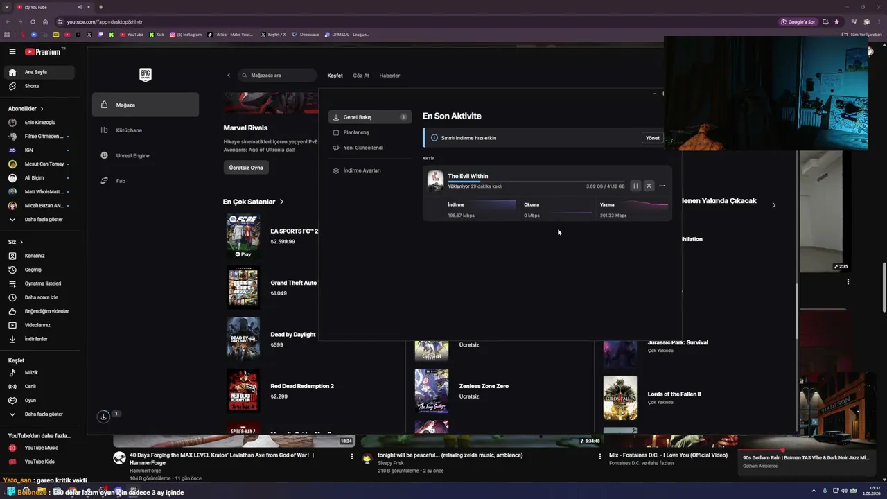Open Kütüphane library in Epic launcher
887x499 pixels.
click(x=146, y=130)
